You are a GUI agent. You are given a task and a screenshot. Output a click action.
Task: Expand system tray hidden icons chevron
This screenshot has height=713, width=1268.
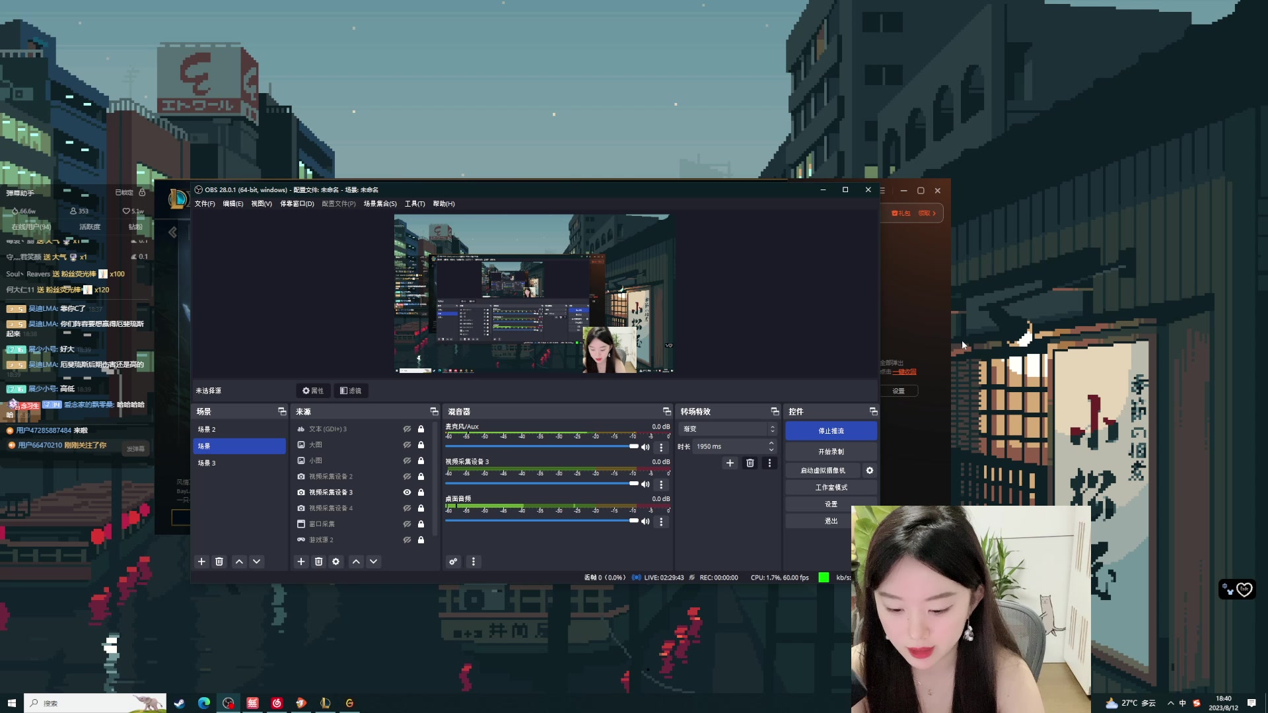1170,703
